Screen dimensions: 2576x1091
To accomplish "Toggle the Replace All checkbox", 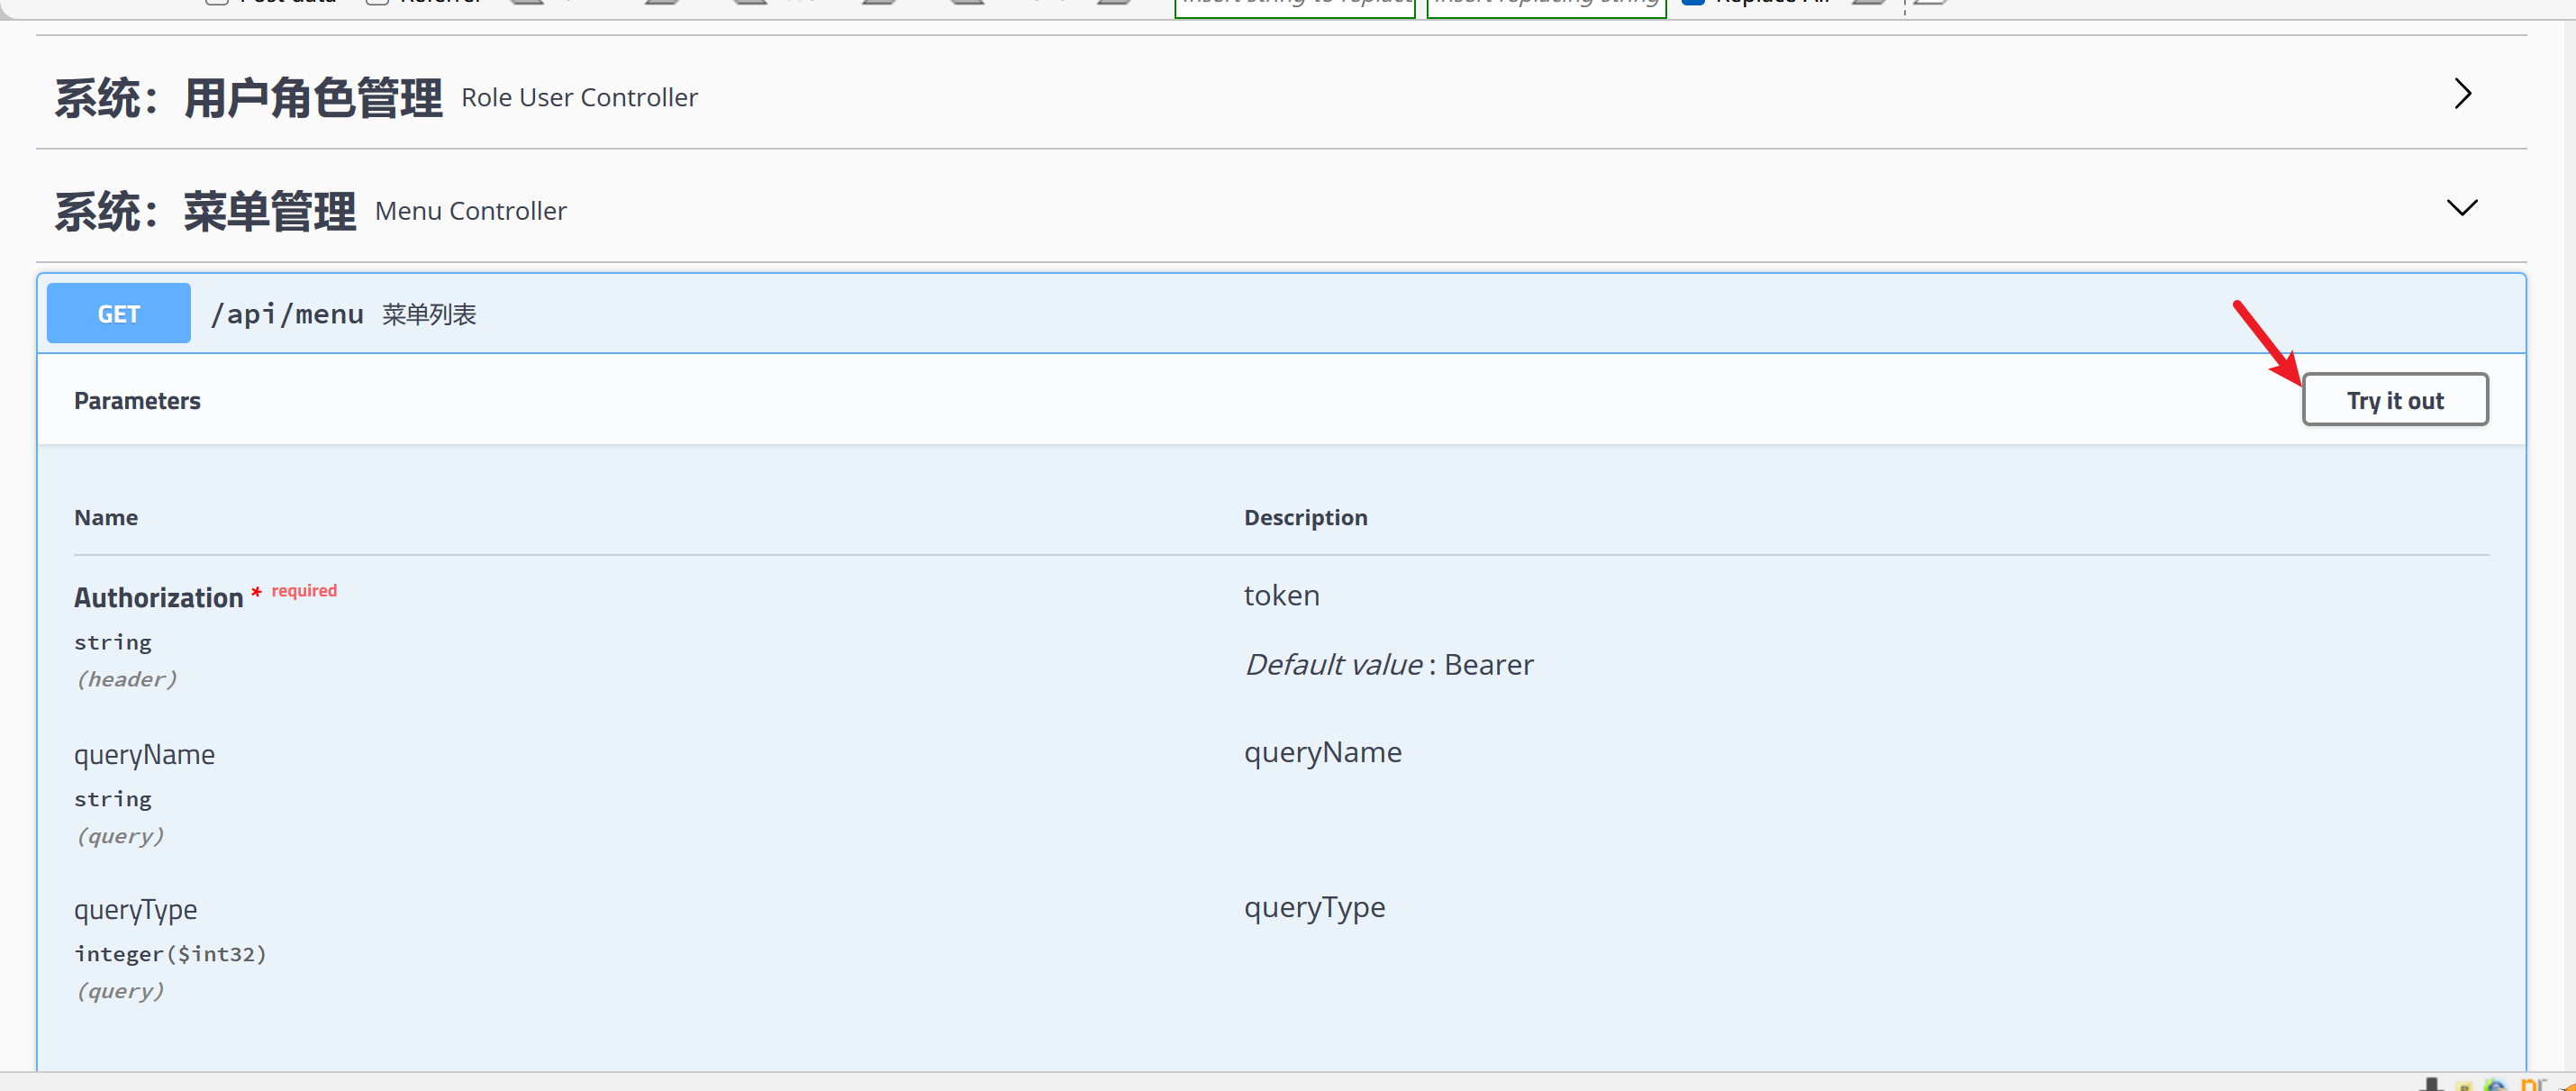I will tap(1693, 3).
